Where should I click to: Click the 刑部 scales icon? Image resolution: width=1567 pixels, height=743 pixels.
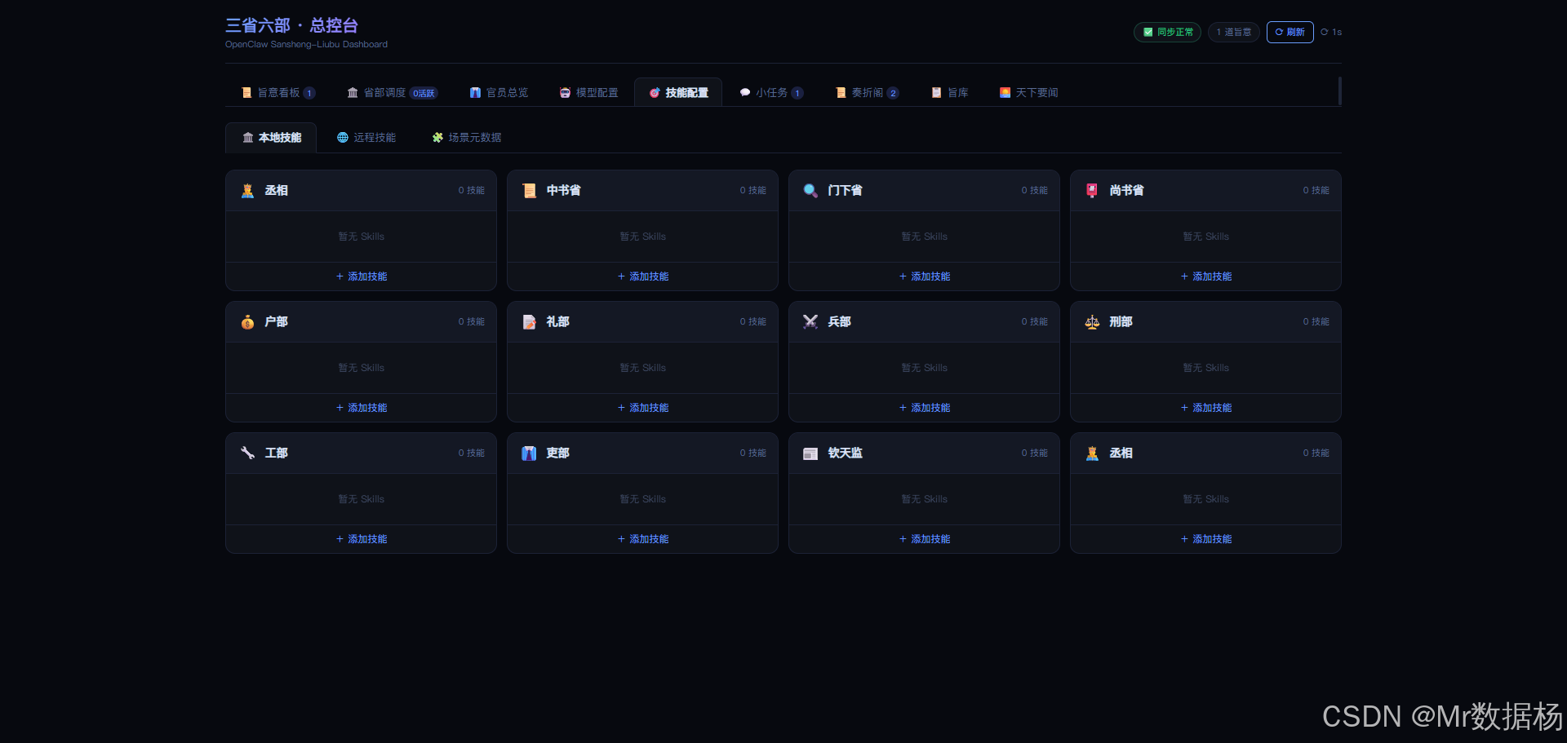click(1092, 322)
